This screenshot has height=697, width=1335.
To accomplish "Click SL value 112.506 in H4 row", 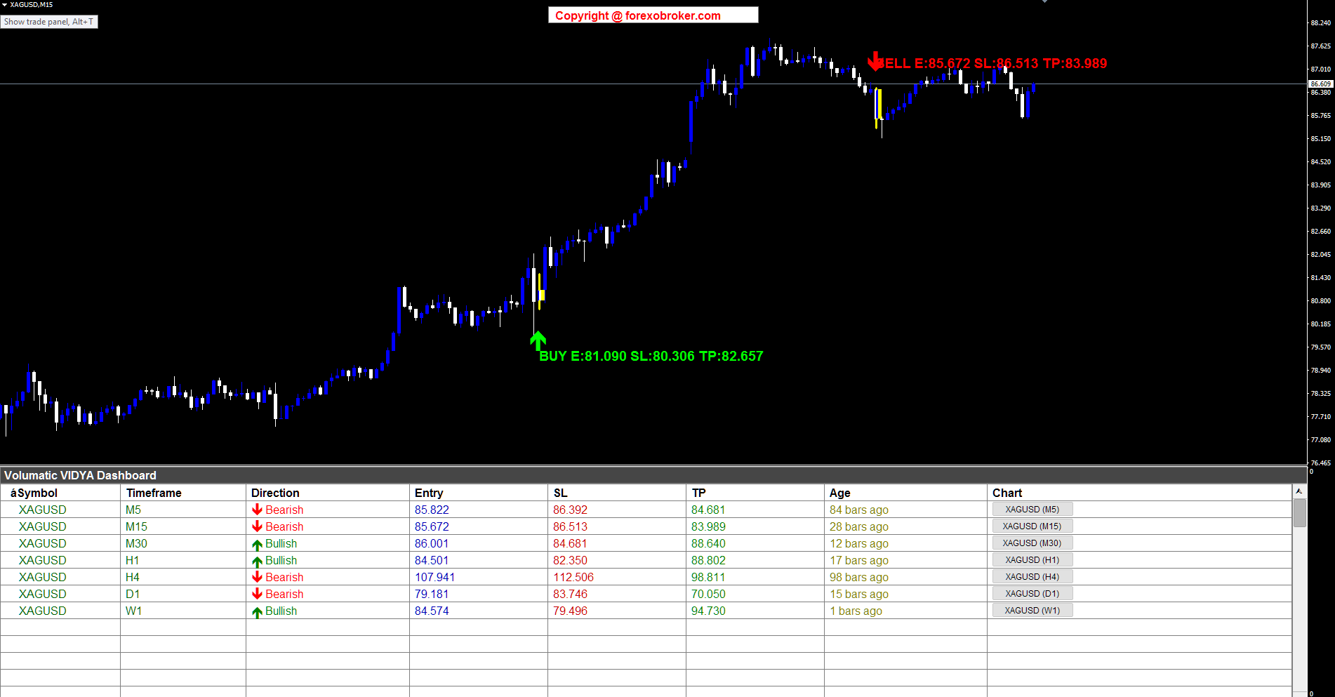I will (x=573, y=577).
